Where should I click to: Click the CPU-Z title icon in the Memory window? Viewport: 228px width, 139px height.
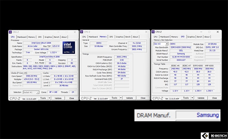(81, 32)
